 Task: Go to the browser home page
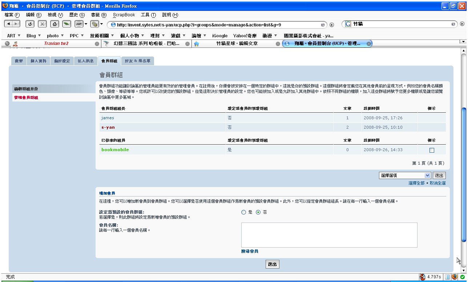[x=55, y=24]
